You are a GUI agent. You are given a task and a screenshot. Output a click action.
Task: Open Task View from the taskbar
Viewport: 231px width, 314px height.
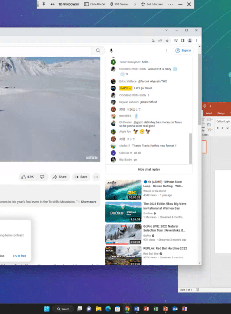79,309
